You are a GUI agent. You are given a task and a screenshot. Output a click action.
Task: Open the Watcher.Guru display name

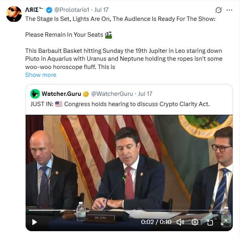(61, 94)
